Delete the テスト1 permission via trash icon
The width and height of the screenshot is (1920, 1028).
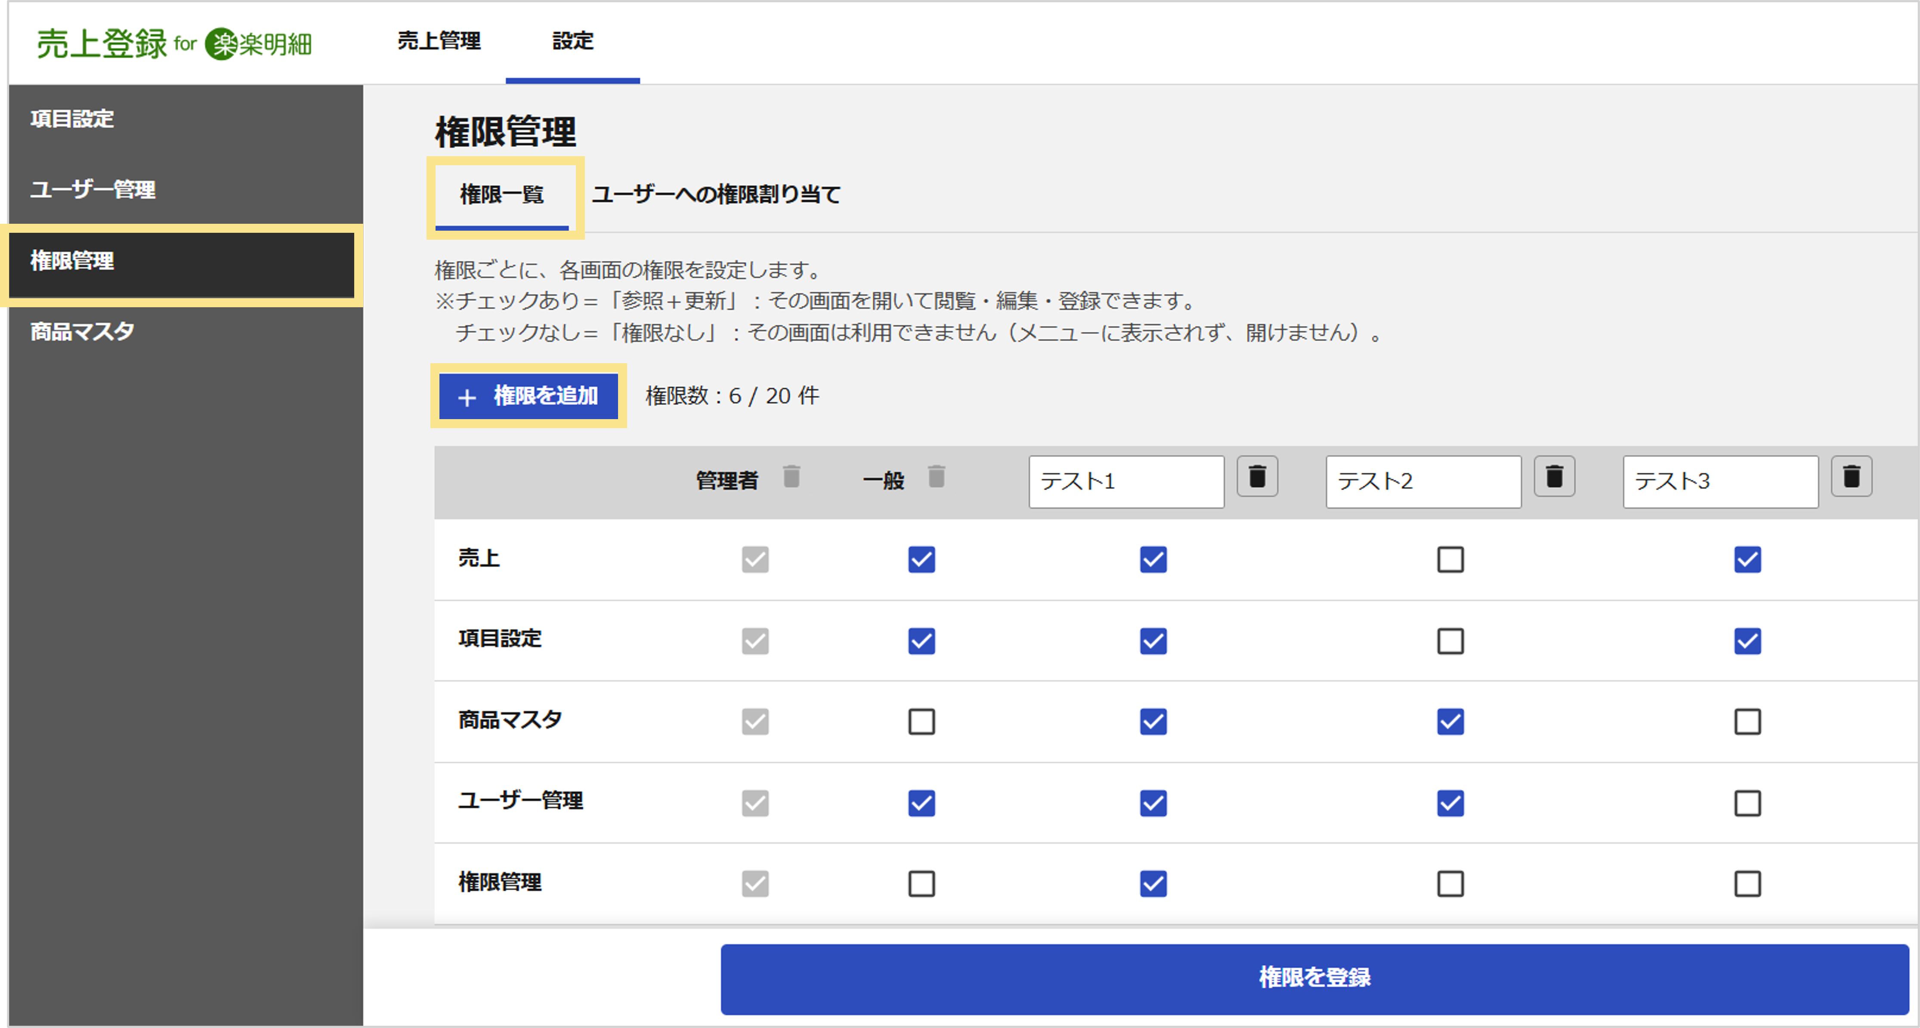click(1257, 476)
